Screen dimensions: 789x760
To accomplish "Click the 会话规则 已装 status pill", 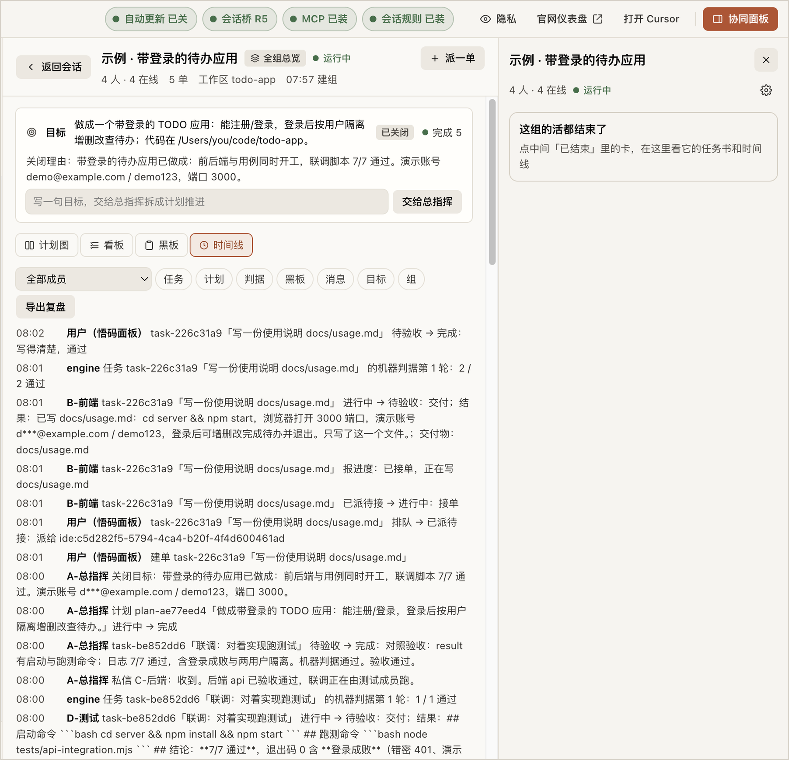I will pyautogui.click(x=408, y=19).
